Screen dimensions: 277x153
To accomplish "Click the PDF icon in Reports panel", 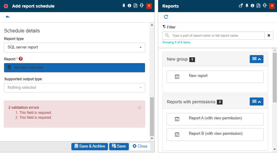I will 258,6.
